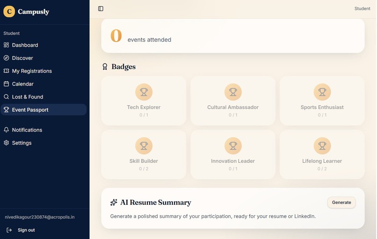Click the Cultural Ambassador badge label
This screenshot has height=239, width=377.
point(233,107)
